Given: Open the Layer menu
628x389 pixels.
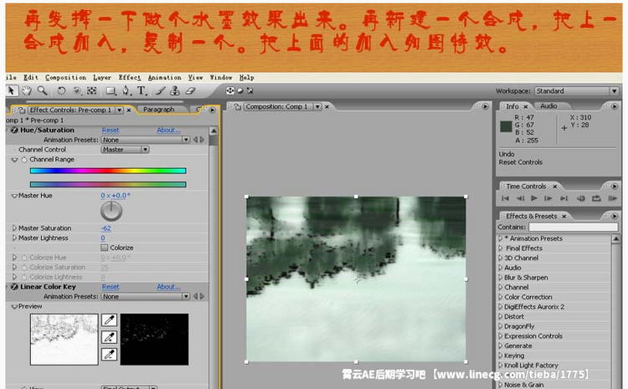Looking at the screenshot, I should click(102, 78).
